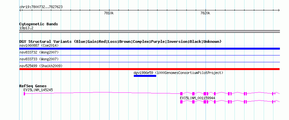Click the 7820k ruler tick label
Image resolution: width=289 pixels, height=120 pixels.
point(206,13)
